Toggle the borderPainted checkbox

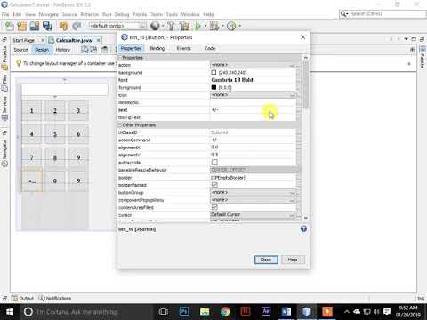(x=214, y=185)
